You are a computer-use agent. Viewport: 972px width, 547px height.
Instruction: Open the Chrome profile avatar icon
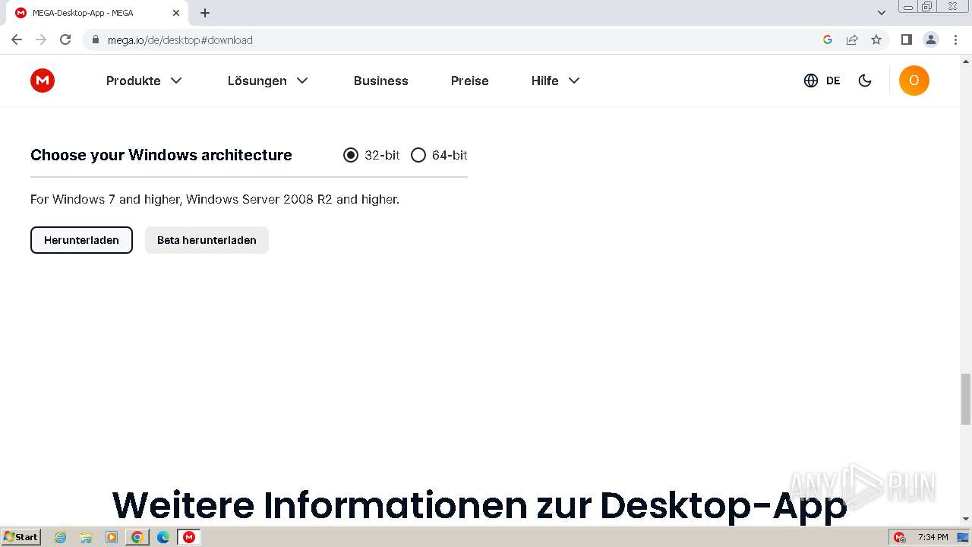coord(931,40)
